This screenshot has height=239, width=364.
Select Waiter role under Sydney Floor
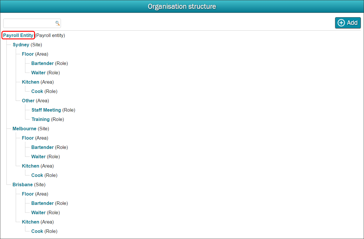(x=38, y=73)
